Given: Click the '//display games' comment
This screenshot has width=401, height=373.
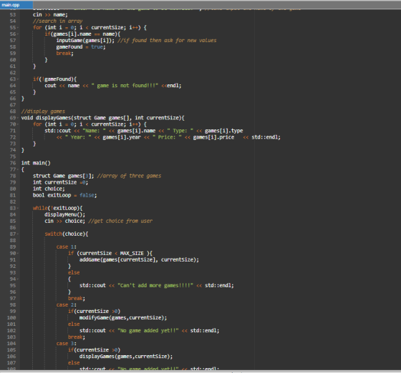Looking at the screenshot, I should [x=43, y=111].
